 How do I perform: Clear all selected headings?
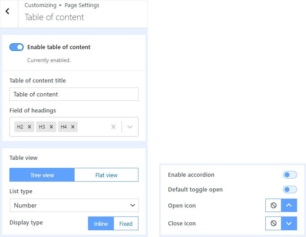(113, 127)
